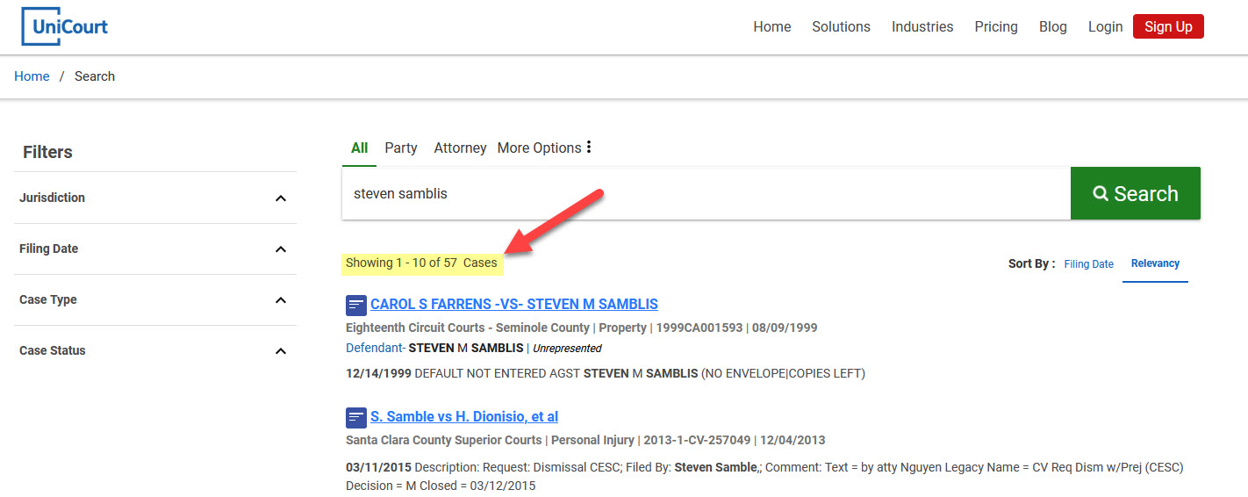Switch to the Attorney search tab
This screenshot has height=497, width=1248.
(460, 148)
